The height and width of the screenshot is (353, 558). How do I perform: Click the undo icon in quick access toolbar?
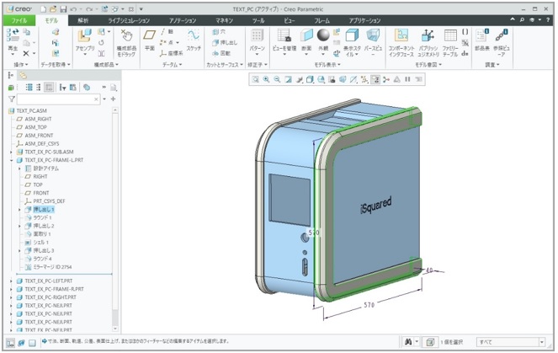pyautogui.click(x=73, y=9)
